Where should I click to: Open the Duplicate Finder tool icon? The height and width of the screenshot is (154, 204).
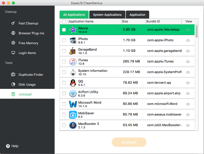[x=13, y=74]
